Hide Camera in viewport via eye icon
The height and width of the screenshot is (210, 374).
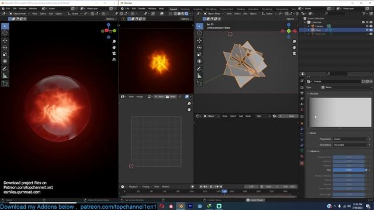tap(367, 26)
